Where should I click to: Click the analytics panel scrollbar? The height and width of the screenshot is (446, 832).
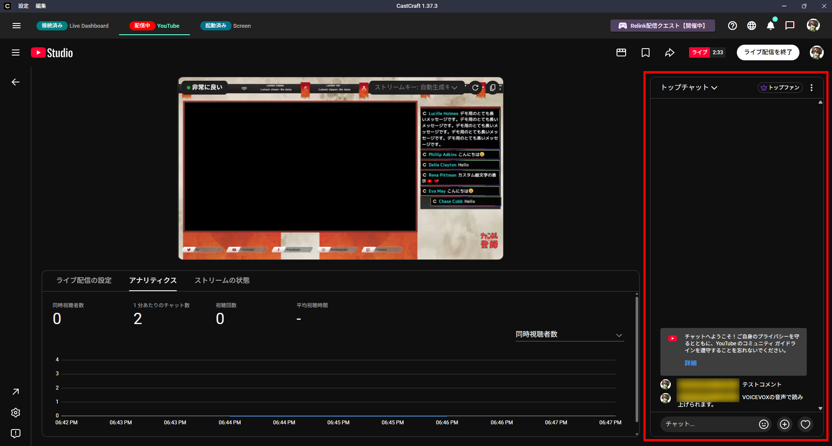(637, 358)
